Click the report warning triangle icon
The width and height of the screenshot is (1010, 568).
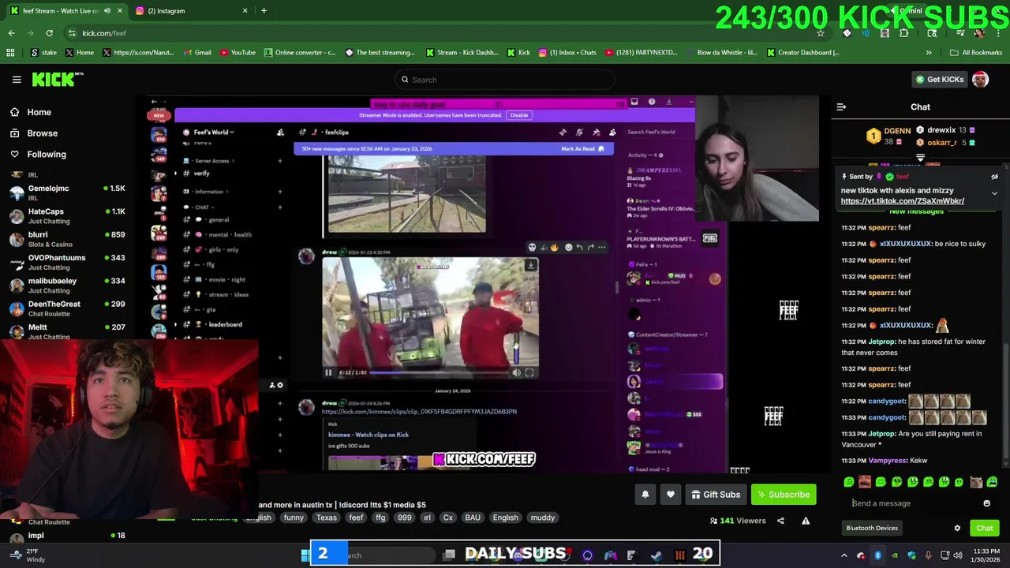click(806, 521)
